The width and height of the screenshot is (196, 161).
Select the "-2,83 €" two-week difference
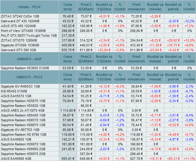pos(104,149)
